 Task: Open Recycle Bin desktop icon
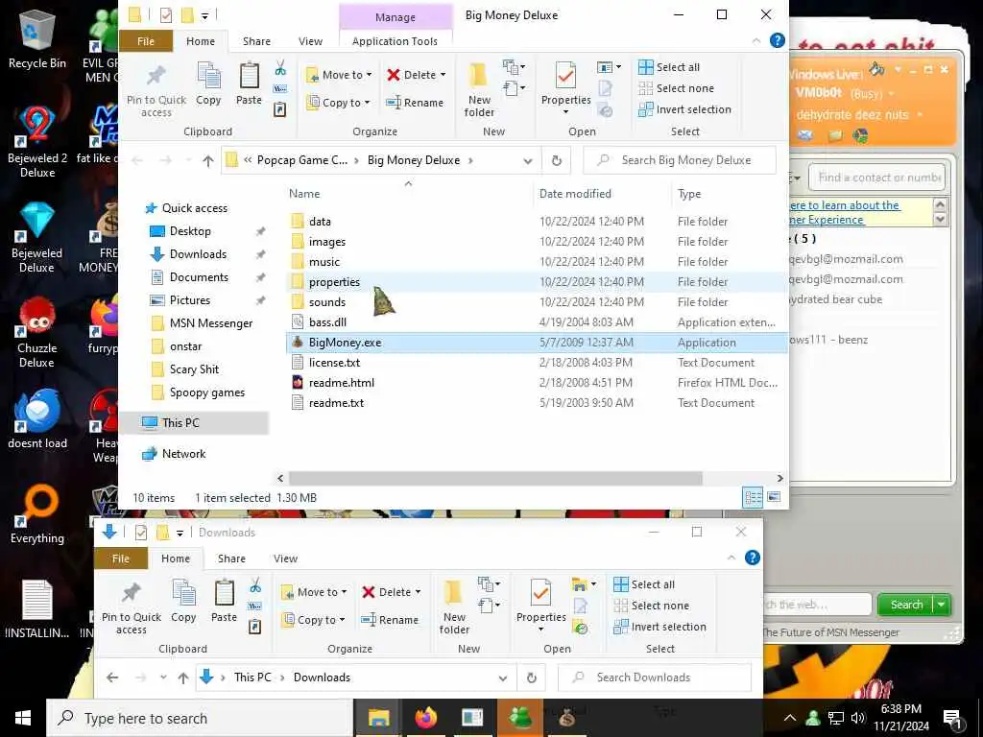[x=37, y=38]
